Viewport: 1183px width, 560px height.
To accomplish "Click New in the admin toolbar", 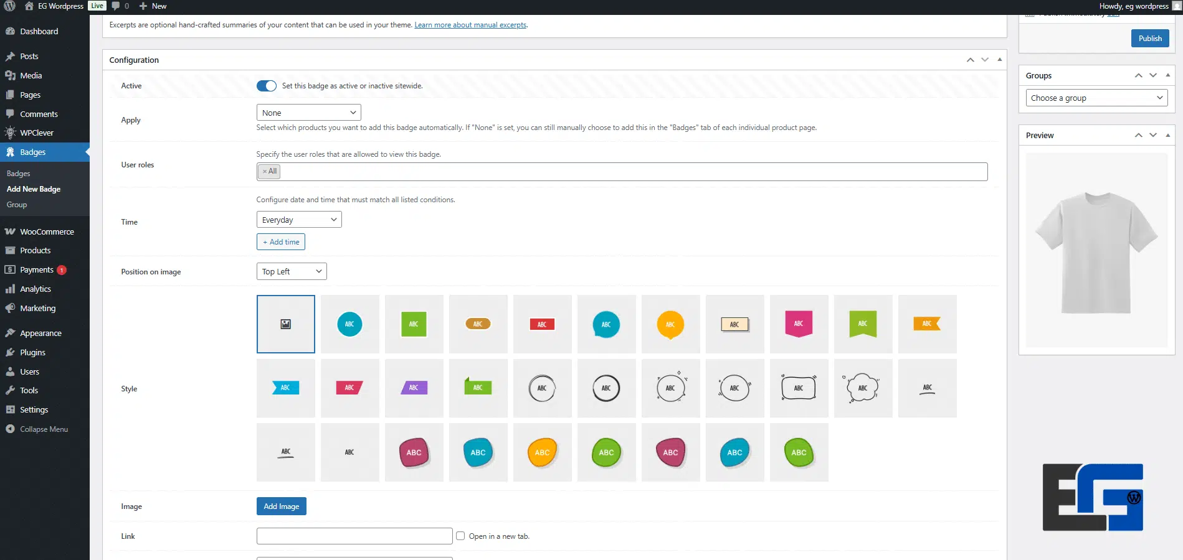I will pyautogui.click(x=152, y=6).
